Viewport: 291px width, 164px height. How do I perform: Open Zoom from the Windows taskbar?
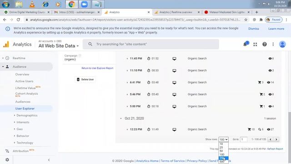(x=84, y=4)
